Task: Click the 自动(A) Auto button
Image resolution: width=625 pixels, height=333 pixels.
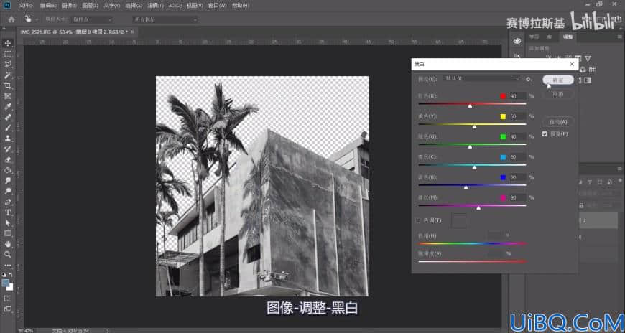Action: tap(558, 122)
